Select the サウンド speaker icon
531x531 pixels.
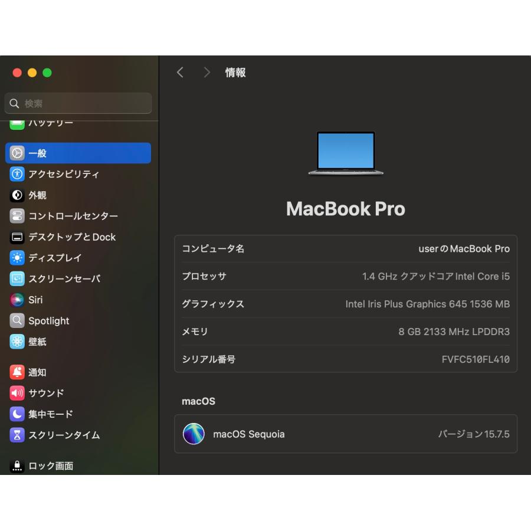point(17,393)
